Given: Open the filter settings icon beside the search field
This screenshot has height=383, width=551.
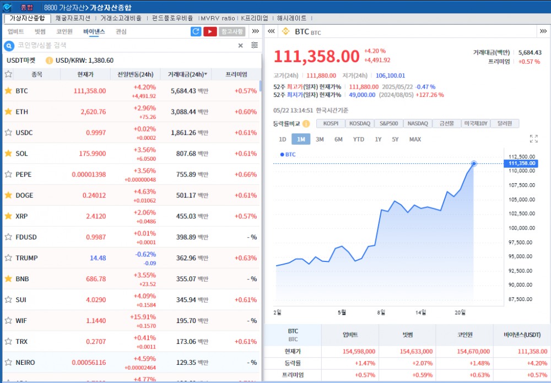Looking at the screenshot, I should point(255,45).
